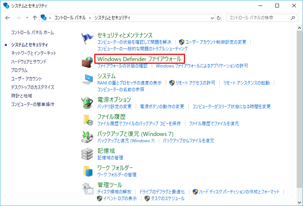This screenshot has height=206, width=303.
Task: Click the chevron before コントロール パネル breadcrumb
Action: point(50,18)
